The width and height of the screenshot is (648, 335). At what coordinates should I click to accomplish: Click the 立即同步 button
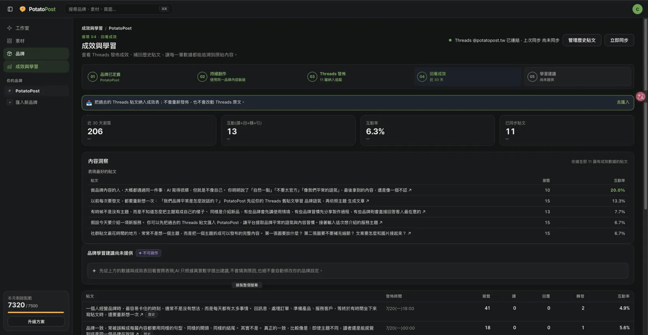[619, 40]
